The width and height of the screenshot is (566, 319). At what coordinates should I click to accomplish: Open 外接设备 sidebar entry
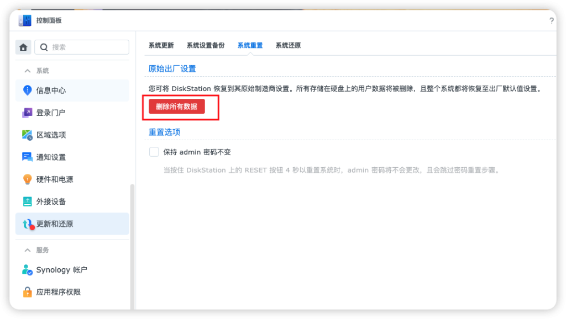tap(72, 201)
